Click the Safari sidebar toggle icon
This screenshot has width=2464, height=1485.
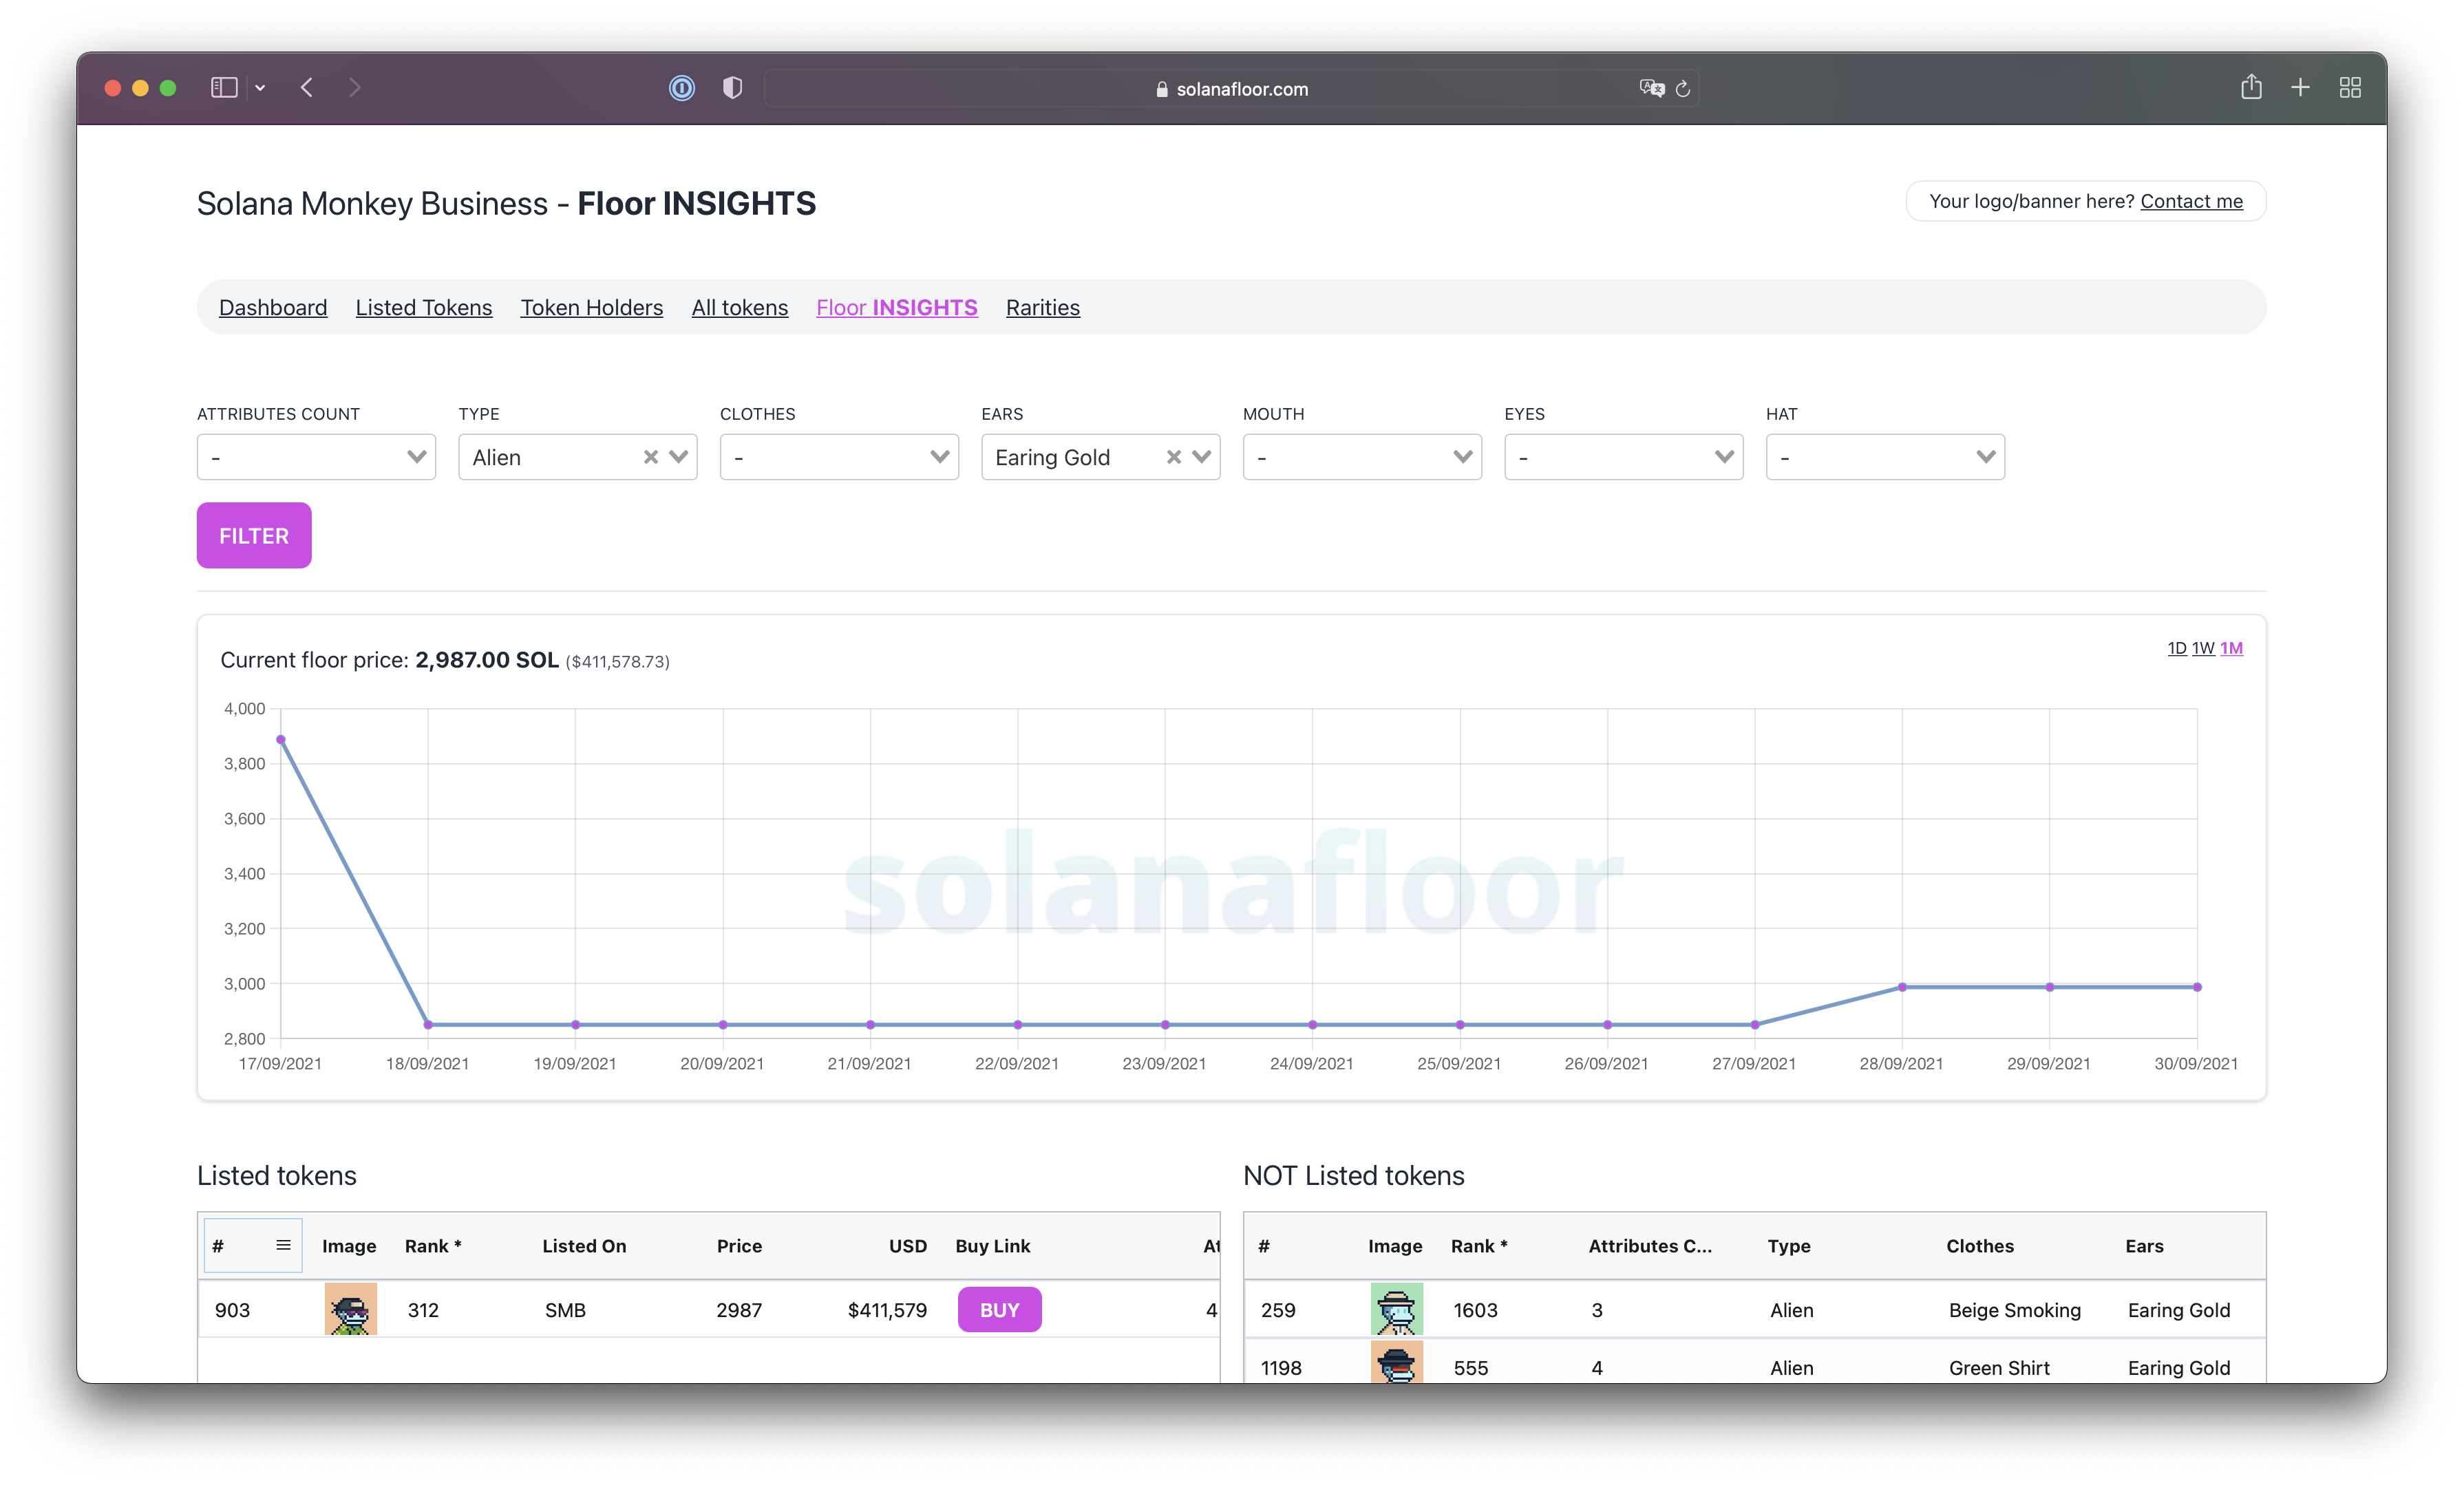pos(224,88)
